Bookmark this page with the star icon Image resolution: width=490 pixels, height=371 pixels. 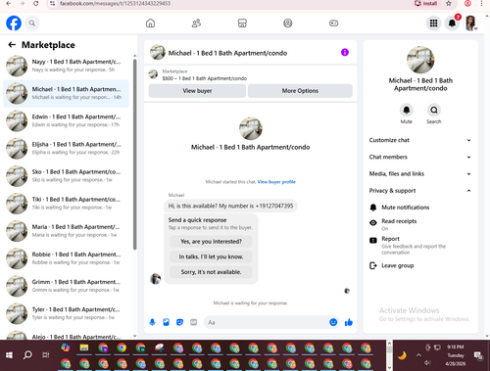[449, 4]
